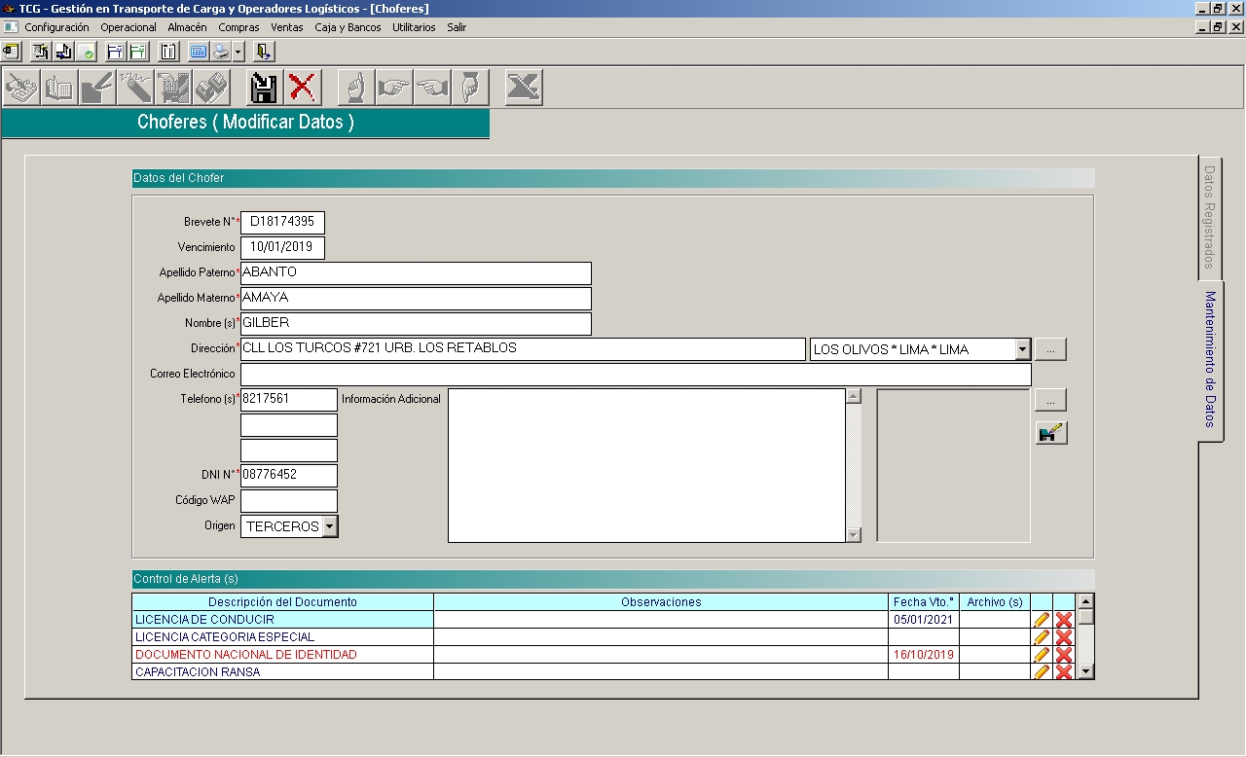This screenshot has width=1246, height=757.
Task: Expand the LOS OLIVOS district dropdown
Action: [x=1021, y=349]
